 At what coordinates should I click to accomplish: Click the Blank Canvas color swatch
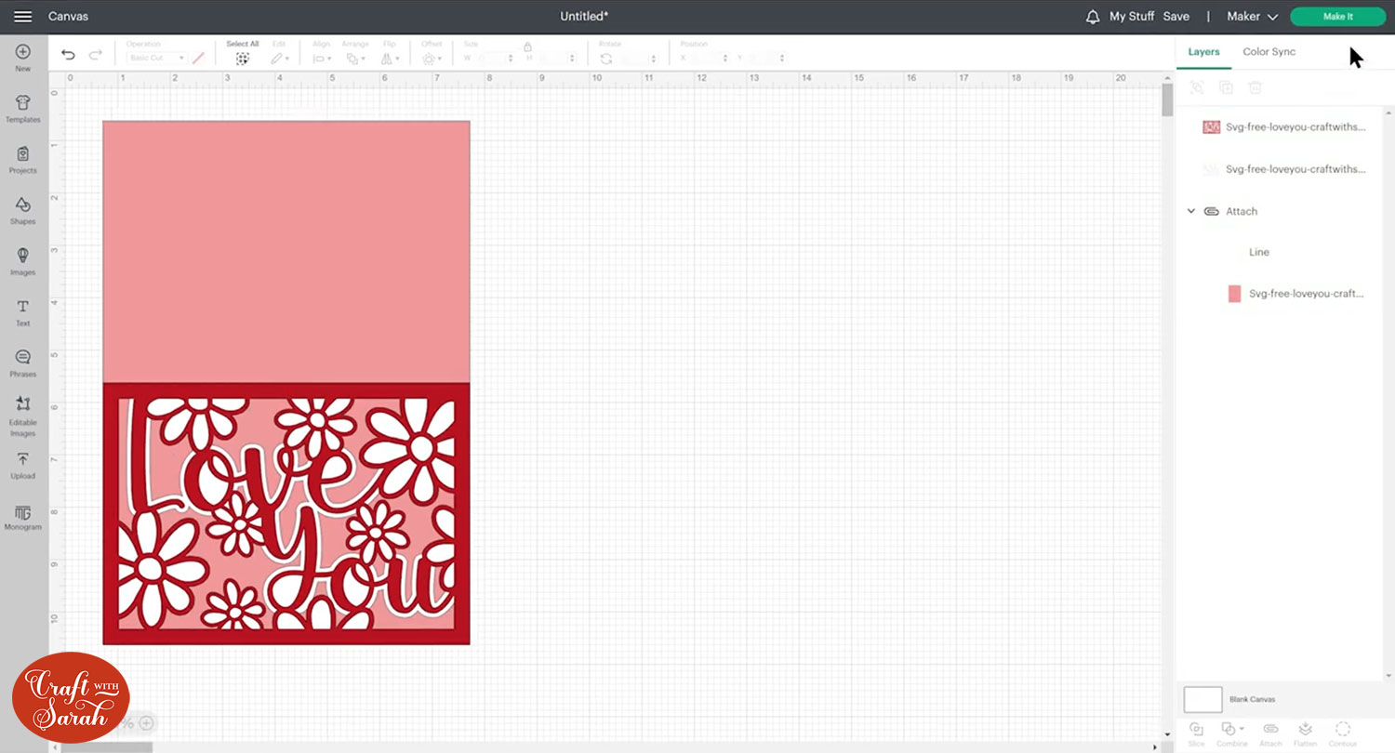(x=1202, y=699)
